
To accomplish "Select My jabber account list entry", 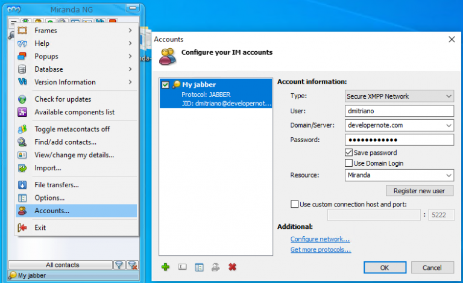I will (x=216, y=93).
